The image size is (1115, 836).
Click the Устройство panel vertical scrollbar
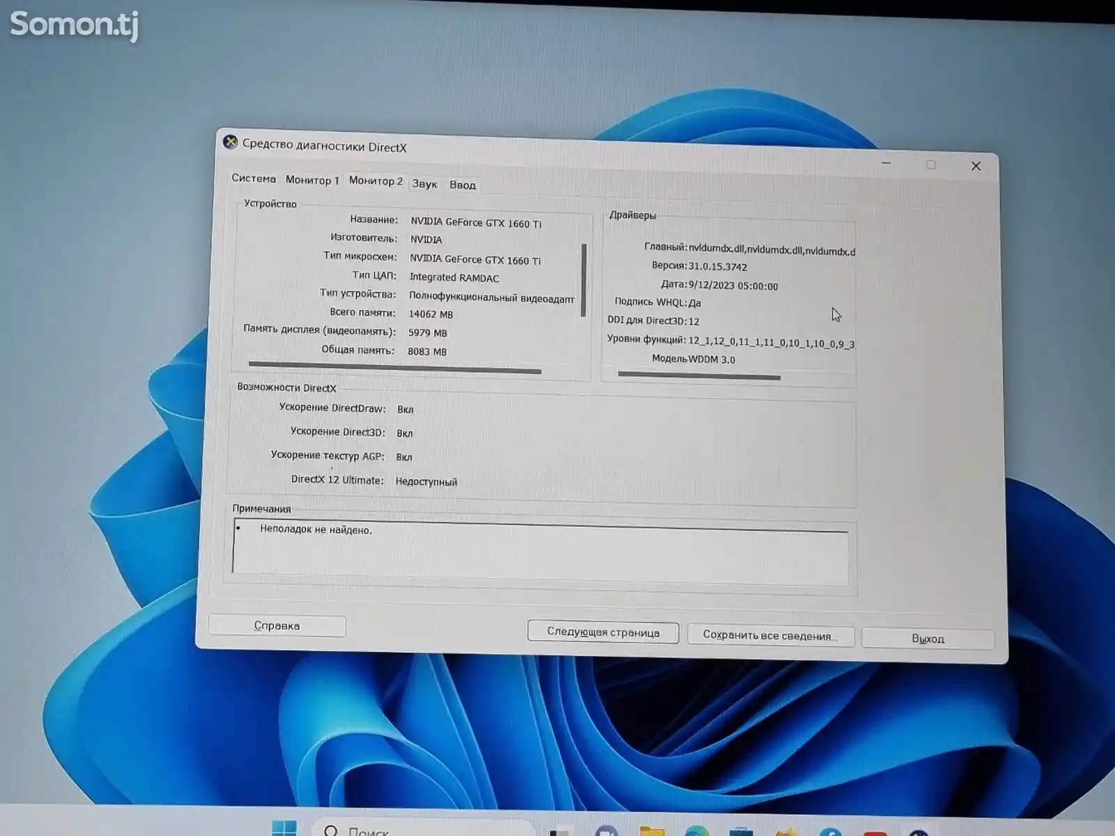583,280
